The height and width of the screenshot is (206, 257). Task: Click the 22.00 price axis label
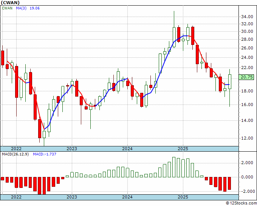pyautogui.click(x=247, y=68)
